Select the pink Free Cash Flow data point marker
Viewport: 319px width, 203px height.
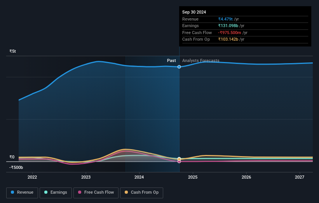coord(179,162)
